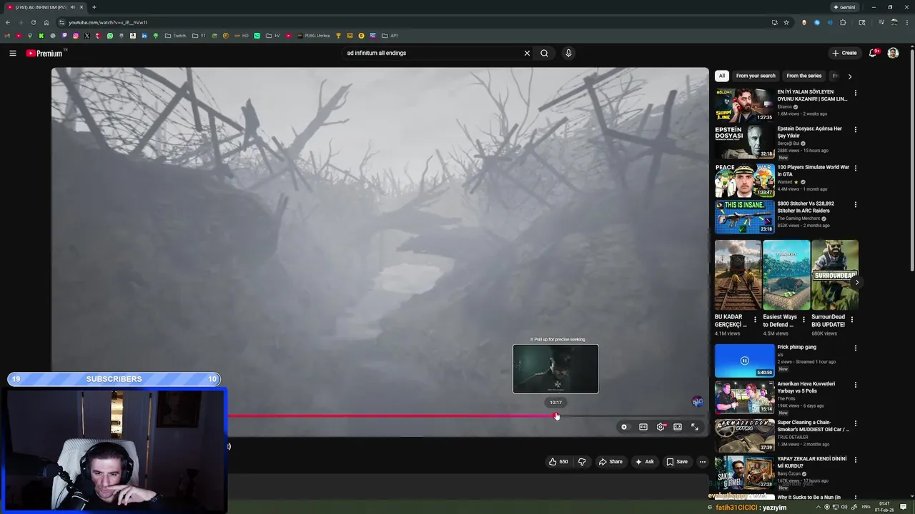
Task: Switch to the AD INFINITUM browser tab
Action: click(44, 7)
